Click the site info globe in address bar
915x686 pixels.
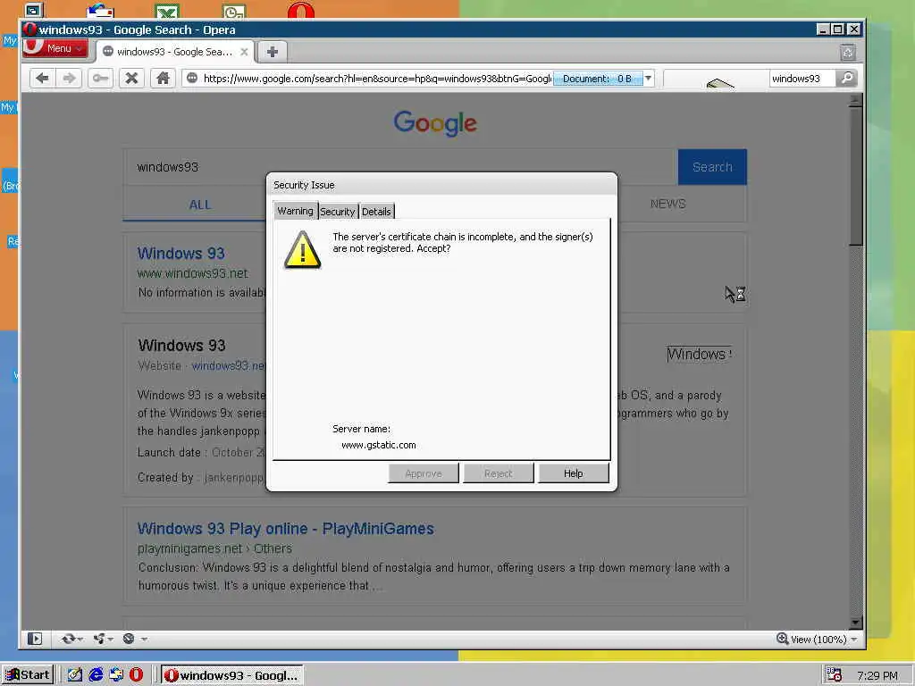[191, 79]
